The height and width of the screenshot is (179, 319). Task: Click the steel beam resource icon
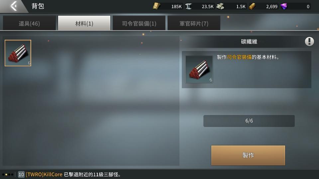[x=188, y=6]
